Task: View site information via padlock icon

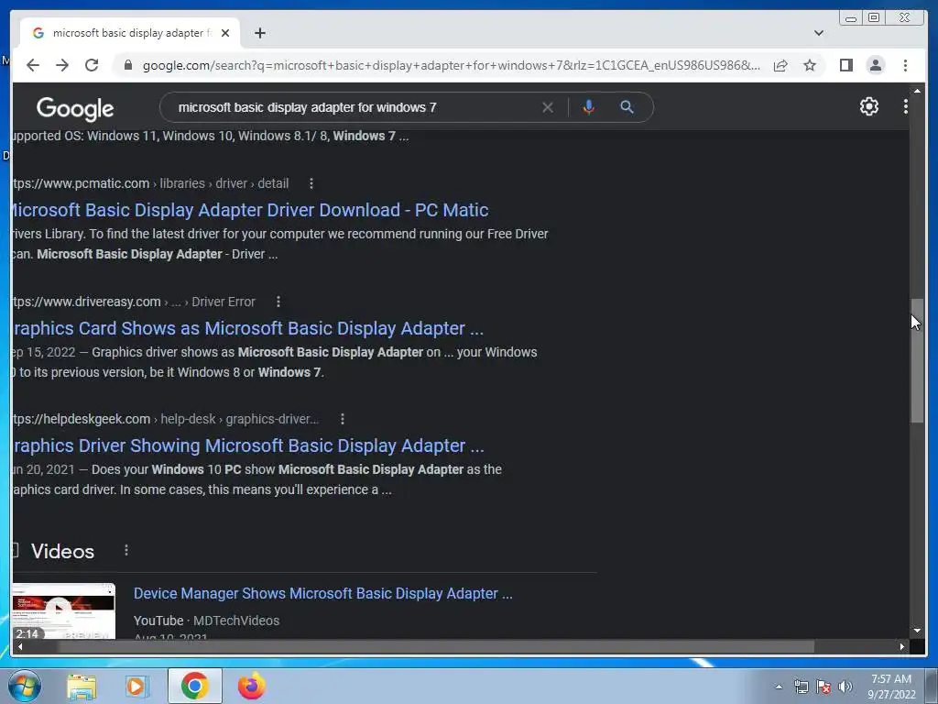Action: click(x=128, y=65)
